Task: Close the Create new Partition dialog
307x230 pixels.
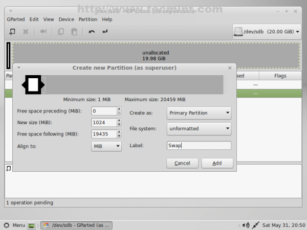Action: click(230, 68)
